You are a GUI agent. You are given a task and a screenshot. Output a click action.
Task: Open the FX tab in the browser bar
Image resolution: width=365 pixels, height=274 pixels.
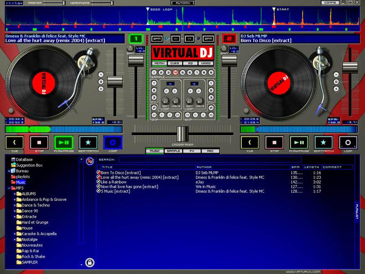(192, 151)
